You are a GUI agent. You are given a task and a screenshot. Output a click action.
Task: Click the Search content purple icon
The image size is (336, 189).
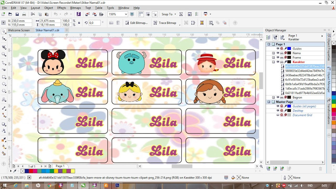[78, 14]
